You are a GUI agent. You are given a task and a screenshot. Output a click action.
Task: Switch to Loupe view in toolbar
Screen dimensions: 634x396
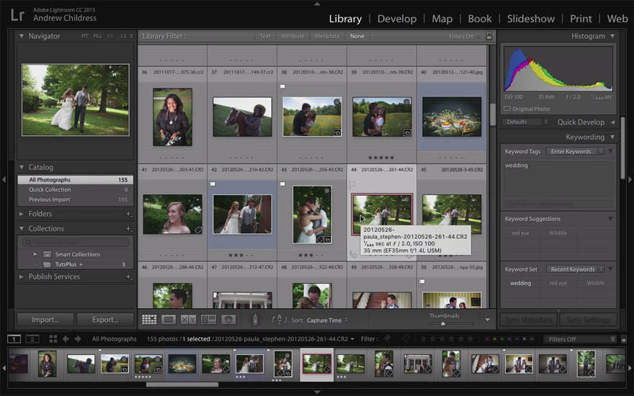(x=169, y=320)
